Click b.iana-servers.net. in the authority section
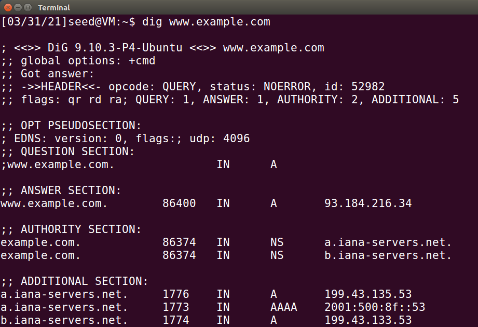478x327 pixels. pyautogui.click(x=388, y=255)
